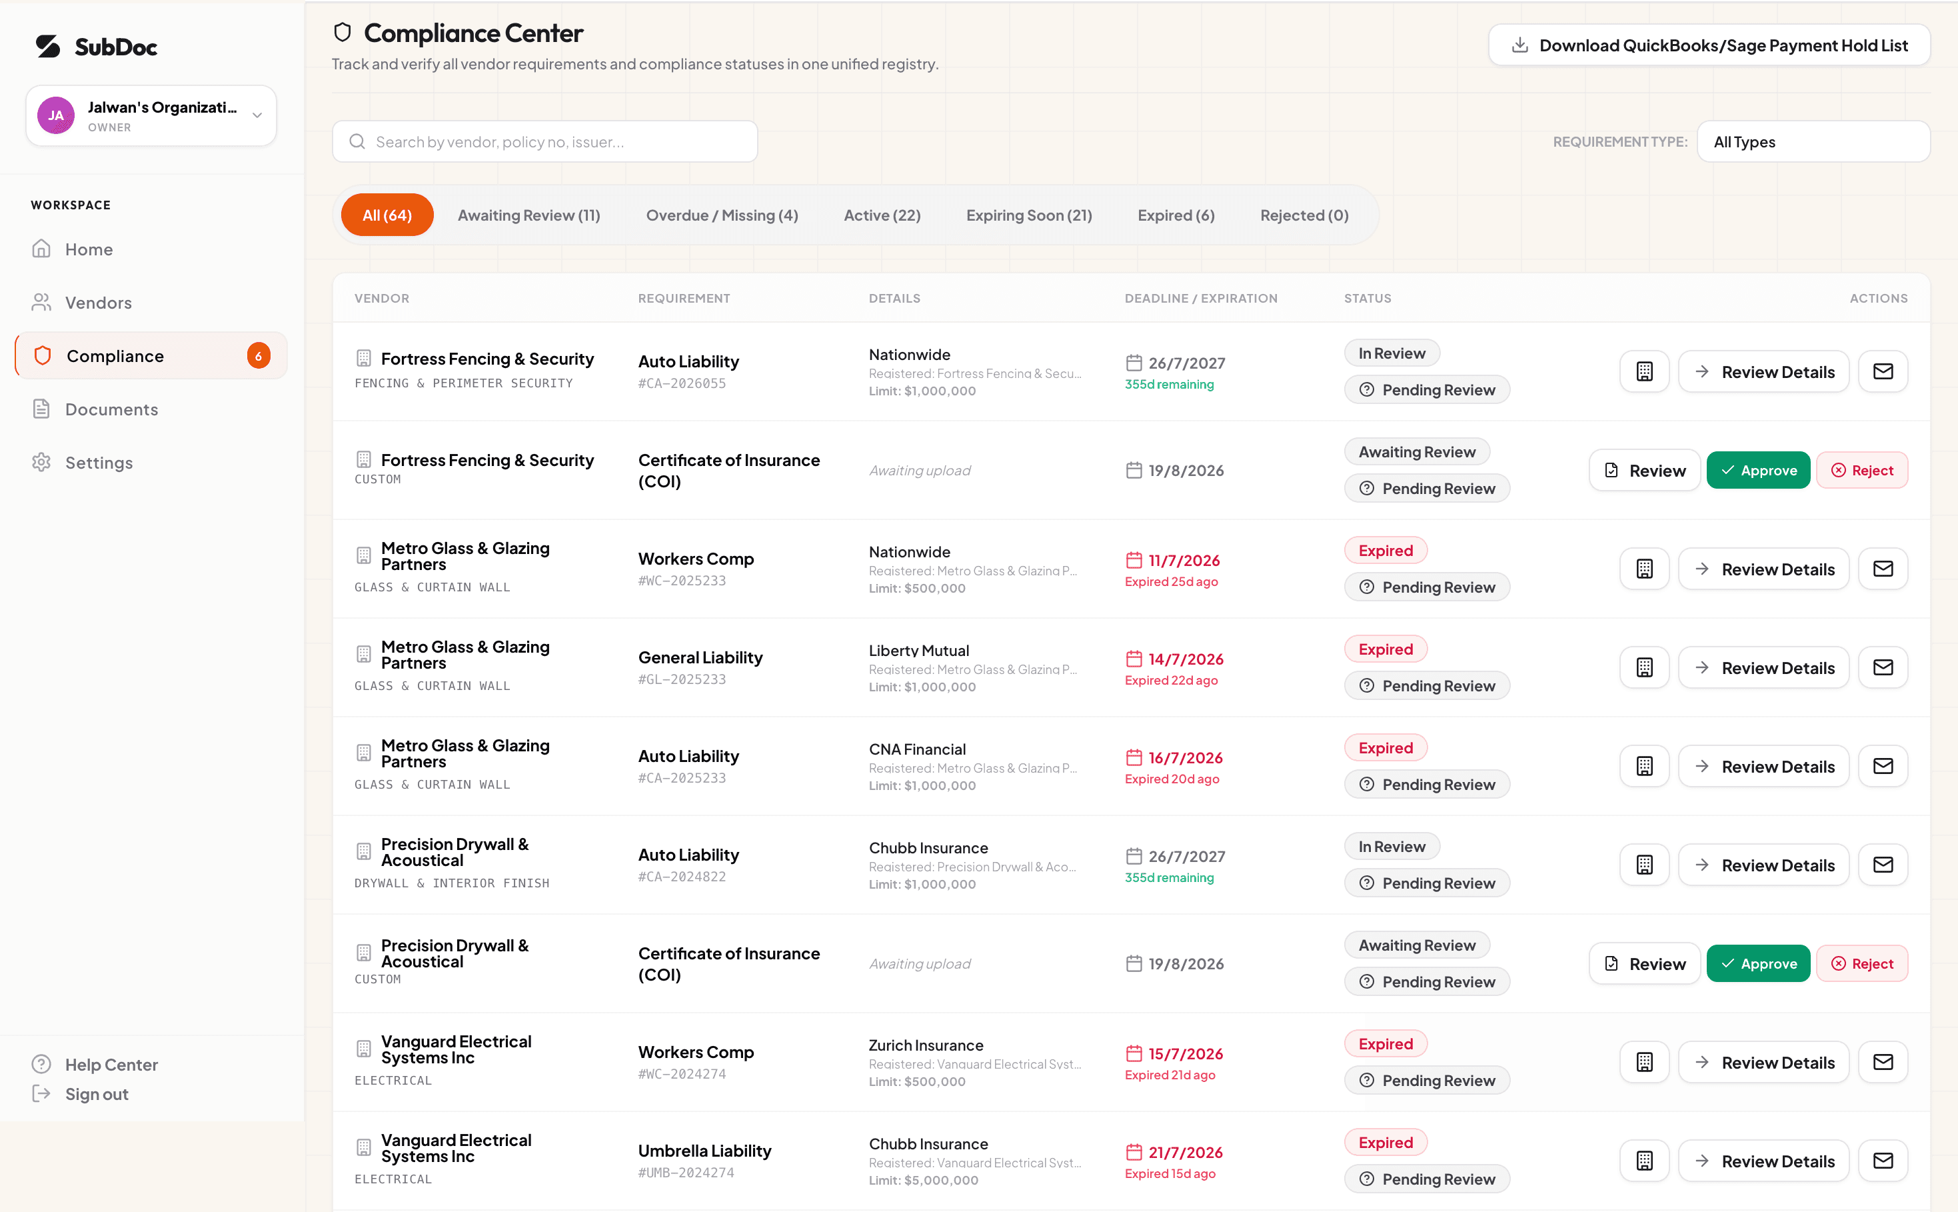Click building icon for Fortress Fencing Auto Liability
The image size is (1958, 1212).
[1644, 371]
